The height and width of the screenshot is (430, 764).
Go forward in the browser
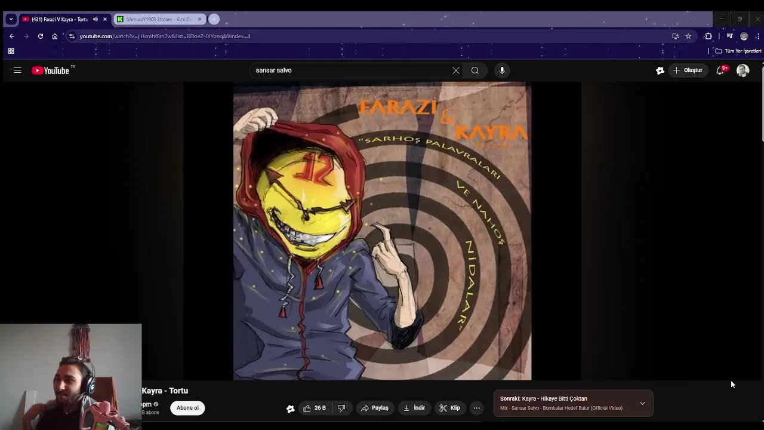pos(26,36)
